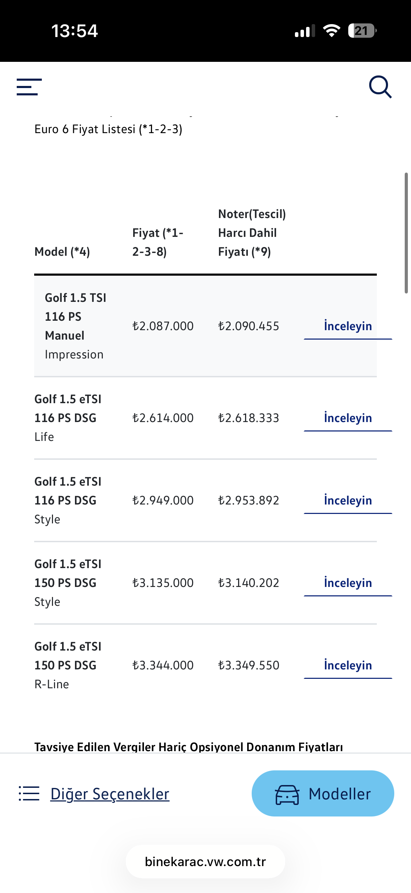
Task: Tap the car icon in Modeller button
Action: 287,795
